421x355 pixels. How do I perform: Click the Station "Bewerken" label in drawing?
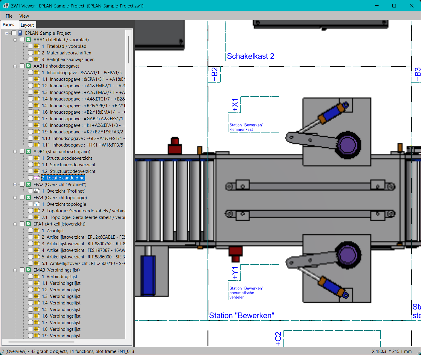click(242, 316)
